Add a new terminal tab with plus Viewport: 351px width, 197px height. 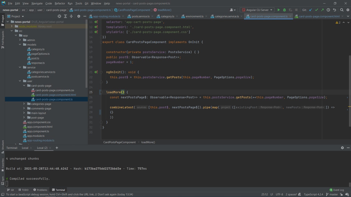tap(57, 148)
